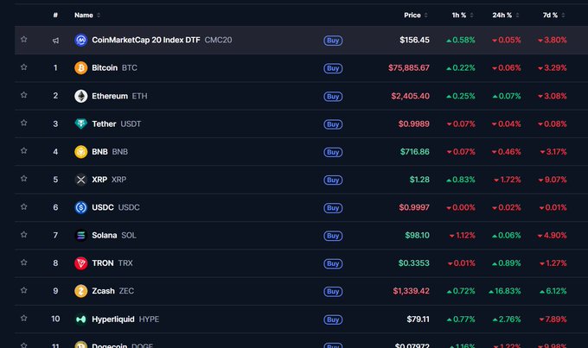
Task: Sort table by Price column
Action: (416, 15)
